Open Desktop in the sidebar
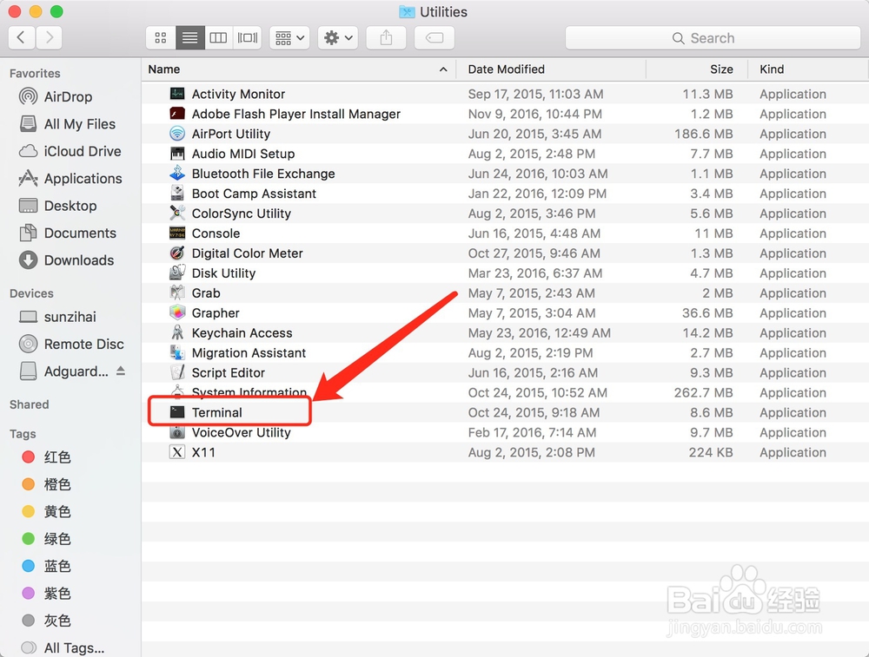Viewport: 869px width, 657px height. tap(70, 206)
